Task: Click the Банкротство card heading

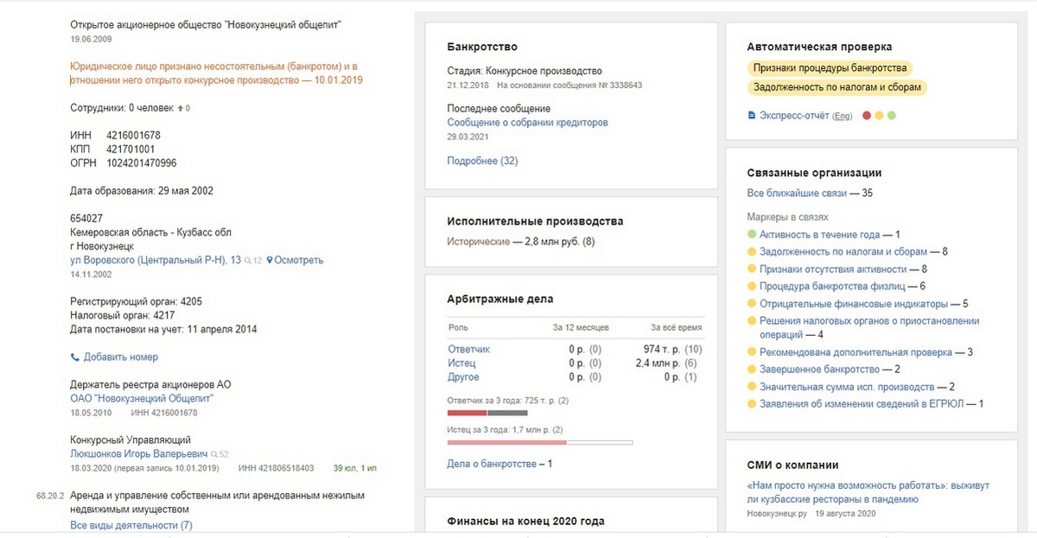Action: [x=482, y=47]
